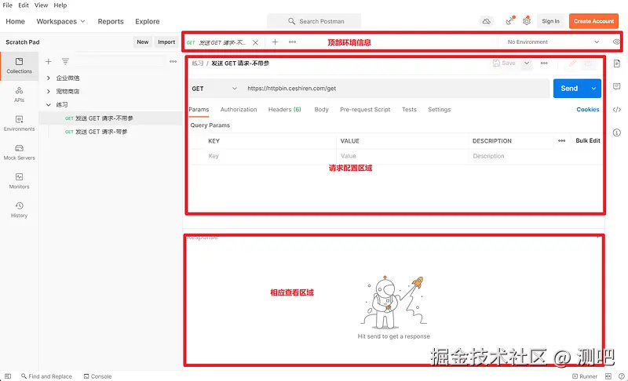Click the request URL input field
Image resolution: width=628 pixels, height=381 pixels.
[x=396, y=89]
